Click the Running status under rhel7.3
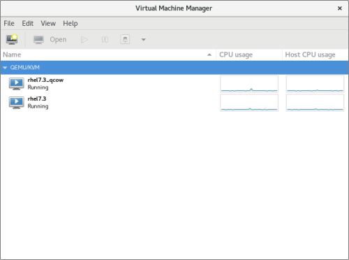Image resolution: width=349 pixels, height=260 pixels. point(38,106)
